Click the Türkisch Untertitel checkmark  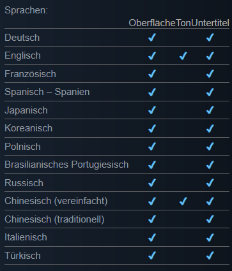[x=210, y=256]
